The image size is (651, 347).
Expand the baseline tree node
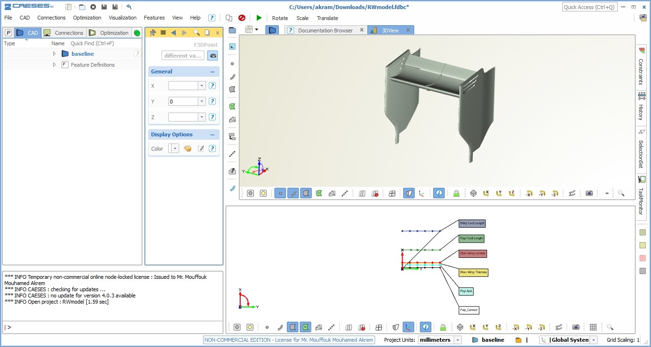point(54,54)
